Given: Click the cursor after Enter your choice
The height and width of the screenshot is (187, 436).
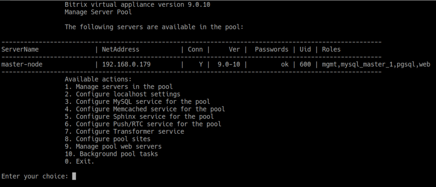Looking at the screenshot, I should point(74,176).
